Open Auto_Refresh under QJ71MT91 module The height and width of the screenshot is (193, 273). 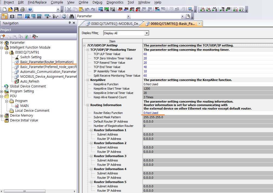pos(29,82)
